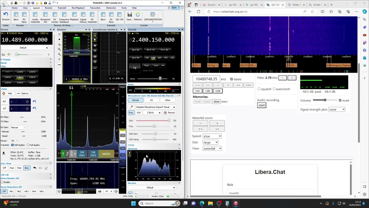This screenshot has height=208, width=369.
Task: Open the View waterfall dropdown
Action: click(x=212, y=148)
